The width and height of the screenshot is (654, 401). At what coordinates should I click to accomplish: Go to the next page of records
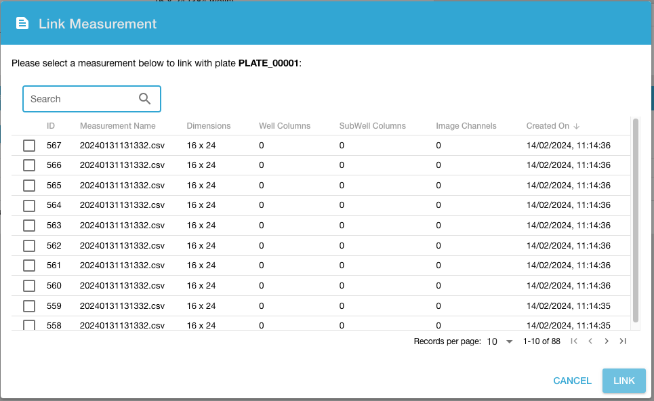[x=607, y=341]
